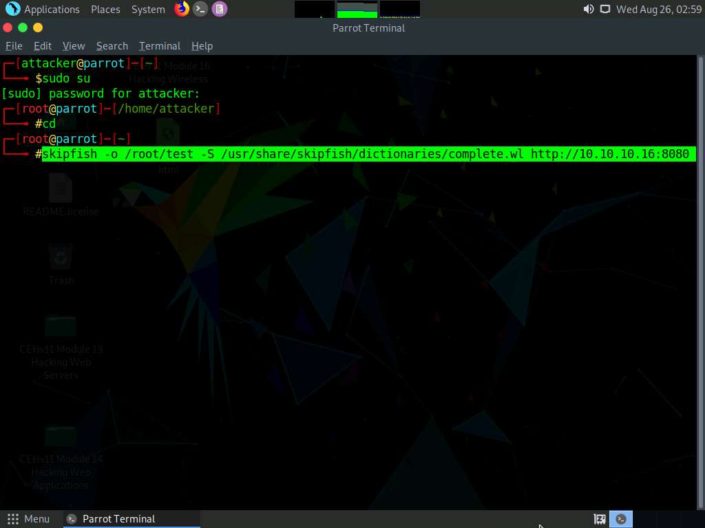The width and height of the screenshot is (705, 528).
Task: Launch Firefox from the top panel
Action: (x=182, y=9)
